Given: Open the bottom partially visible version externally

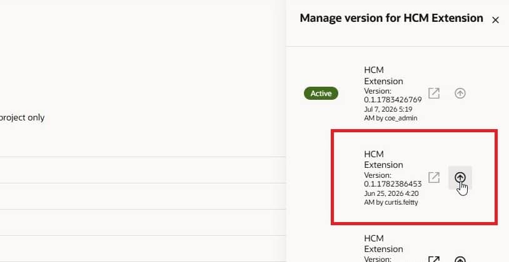Looking at the screenshot, I should (434, 259).
